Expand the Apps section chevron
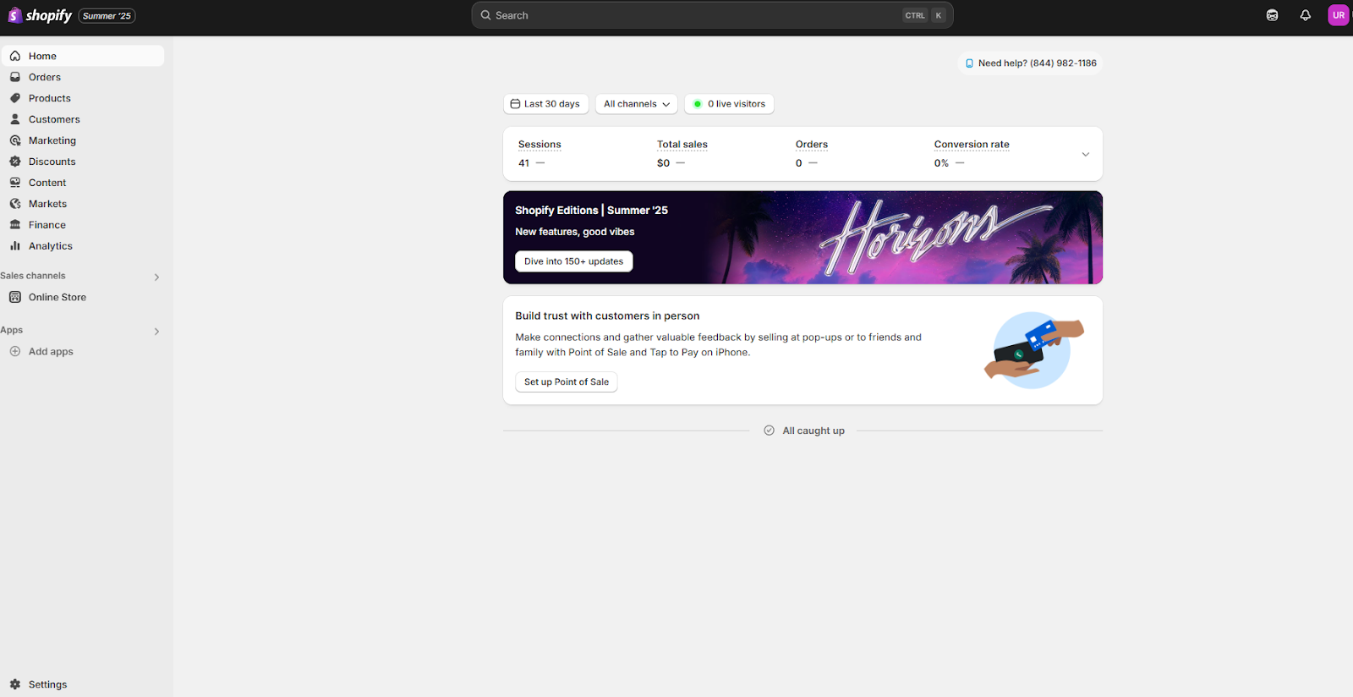 click(156, 331)
